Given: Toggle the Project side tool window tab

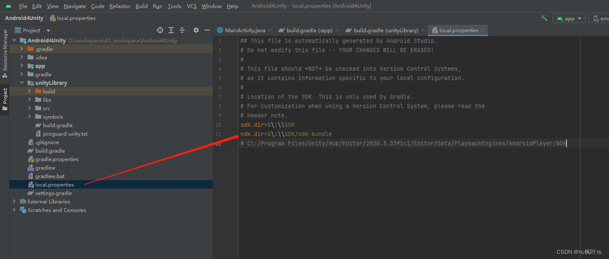Looking at the screenshot, I should pyautogui.click(x=5, y=99).
